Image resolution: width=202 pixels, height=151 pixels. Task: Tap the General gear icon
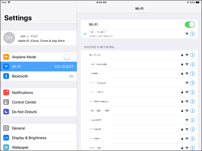click(6, 128)
